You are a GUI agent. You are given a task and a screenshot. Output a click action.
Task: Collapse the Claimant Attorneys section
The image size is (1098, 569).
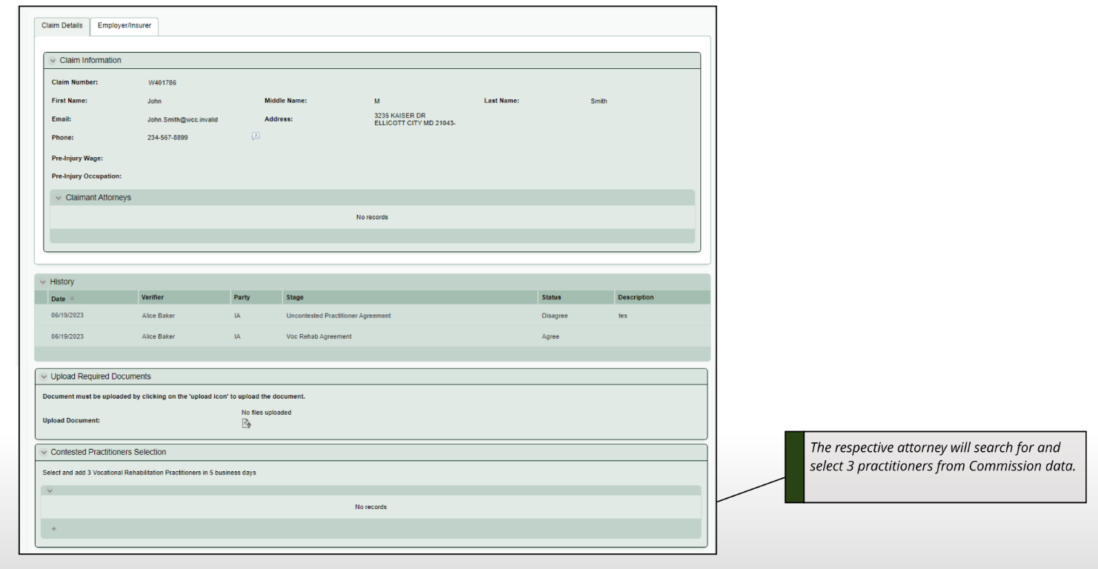click(58, 197)
